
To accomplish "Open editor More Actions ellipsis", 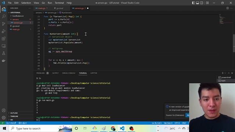I will pos(232,8).
